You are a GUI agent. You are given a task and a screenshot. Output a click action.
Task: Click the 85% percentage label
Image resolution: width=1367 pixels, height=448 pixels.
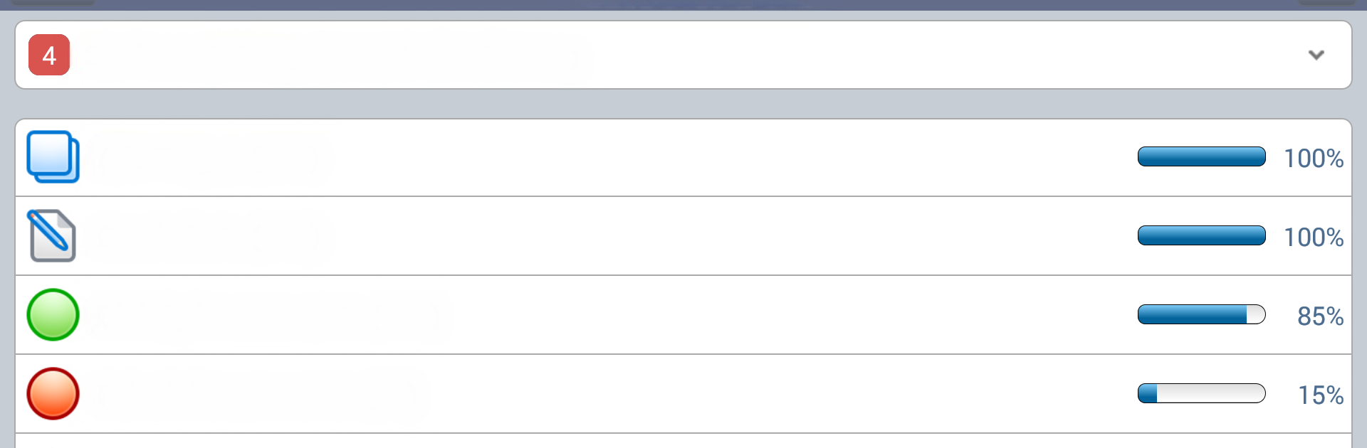tap(1320, 316)
